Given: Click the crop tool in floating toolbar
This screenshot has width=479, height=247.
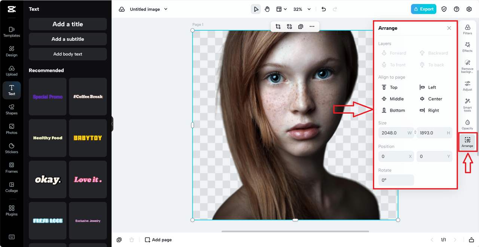Looking at the screenshot, I should pos(278,27).
